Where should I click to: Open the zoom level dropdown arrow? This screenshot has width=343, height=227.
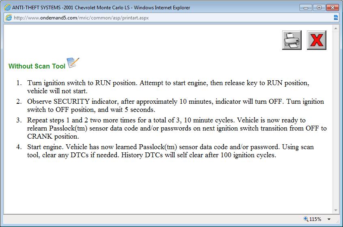tap(329, 219)
